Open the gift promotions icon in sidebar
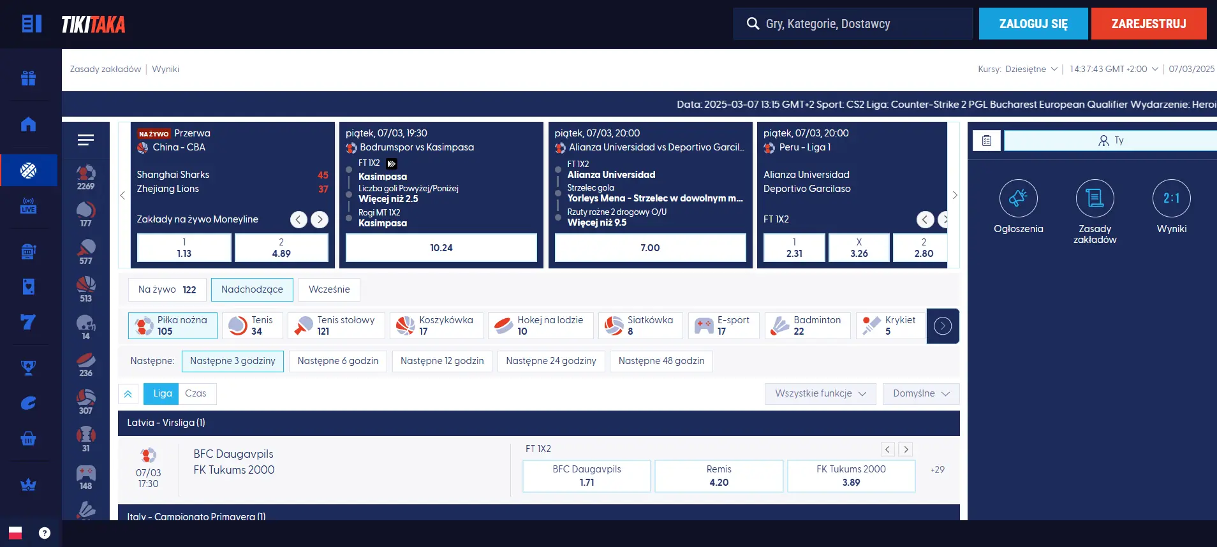 coord(28,78)
